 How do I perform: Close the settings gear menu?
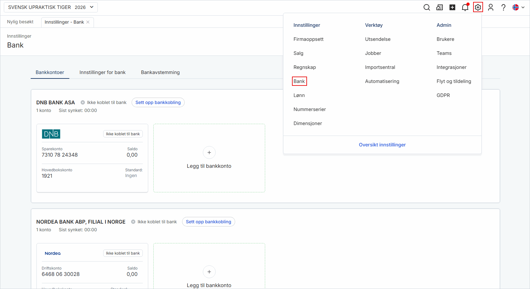click(478, 7)
